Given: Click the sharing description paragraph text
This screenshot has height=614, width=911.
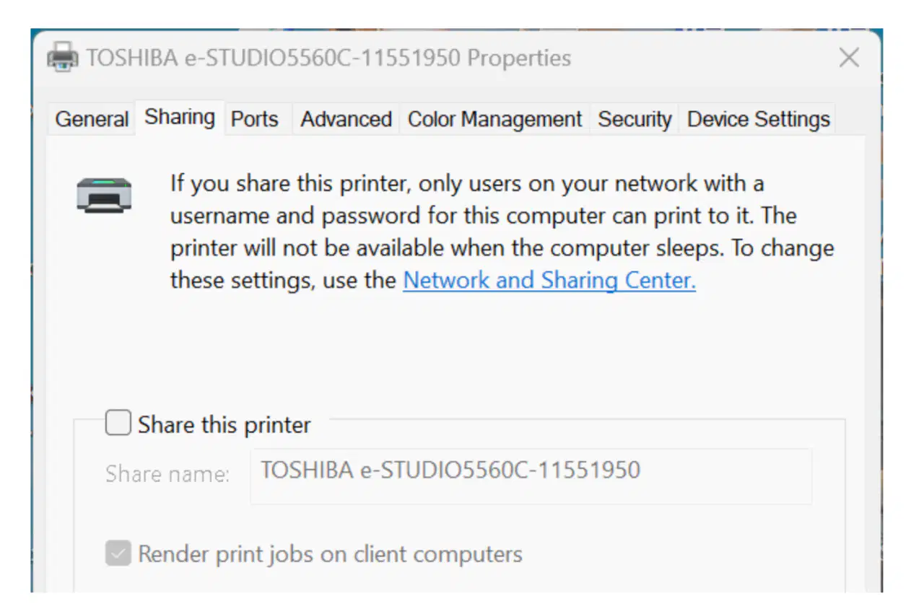Looking at the screenshot, I should tap(502, 232).
